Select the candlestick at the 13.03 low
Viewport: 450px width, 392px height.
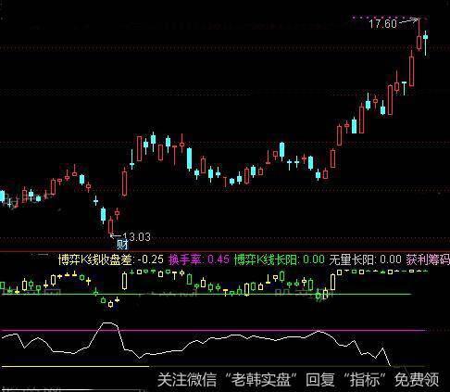110,225
